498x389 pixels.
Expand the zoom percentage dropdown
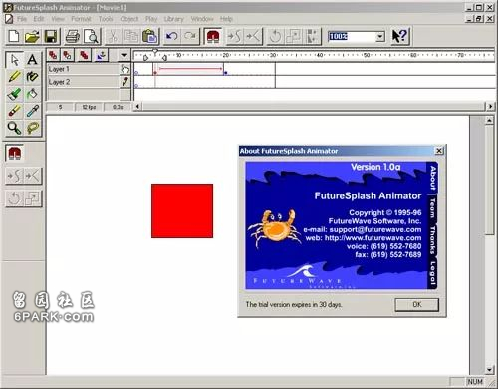point(380,36)
